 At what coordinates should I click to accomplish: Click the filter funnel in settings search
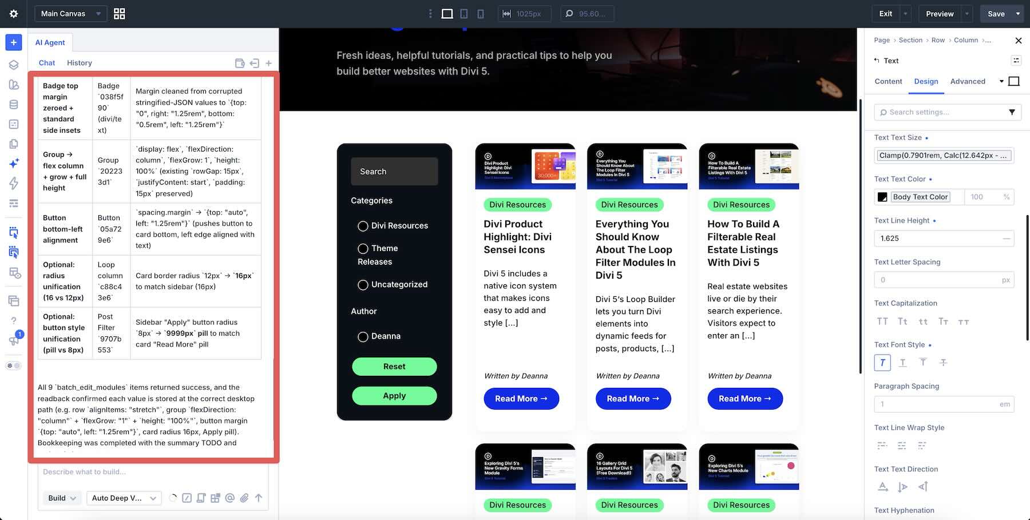tap(1012, 112)
